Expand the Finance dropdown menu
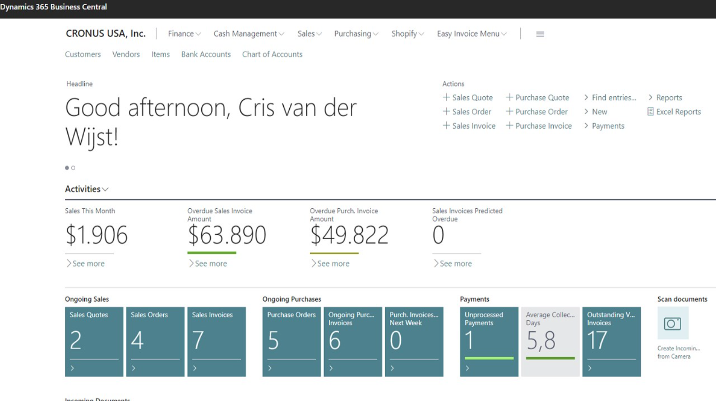Screen dimensions: 716x401 (x=184, y=34)
